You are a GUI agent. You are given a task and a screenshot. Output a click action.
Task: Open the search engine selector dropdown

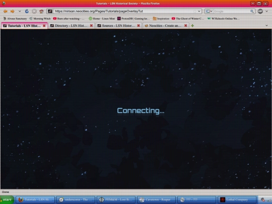pyautogui.click(x=209, y=11)
